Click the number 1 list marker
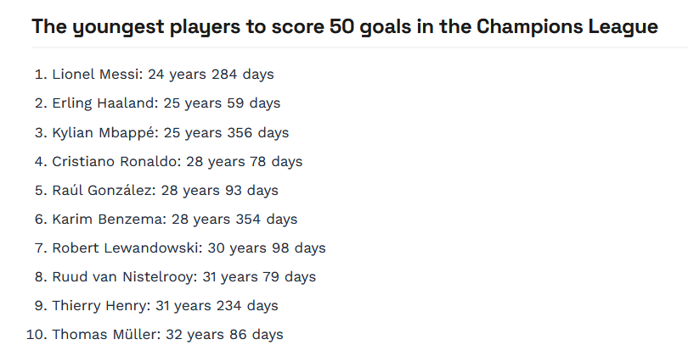The width and height of the screenshot is (688, 356). coord(41,75)
